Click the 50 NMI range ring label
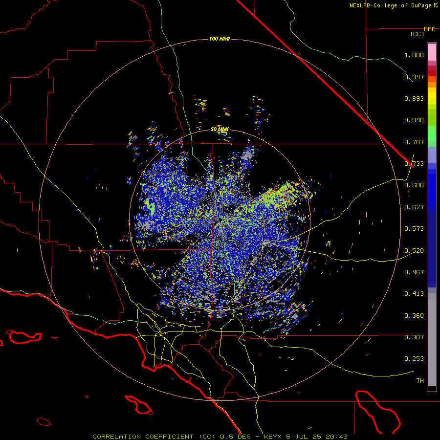The image size is (440, 440). [220, 130]
